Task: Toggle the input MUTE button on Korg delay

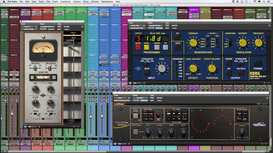Action: tap(147, 73)
